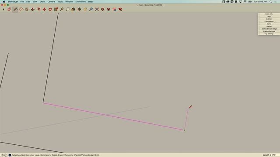
Task: Click the Zoom Extents tool
Action: tap(97, 9)
